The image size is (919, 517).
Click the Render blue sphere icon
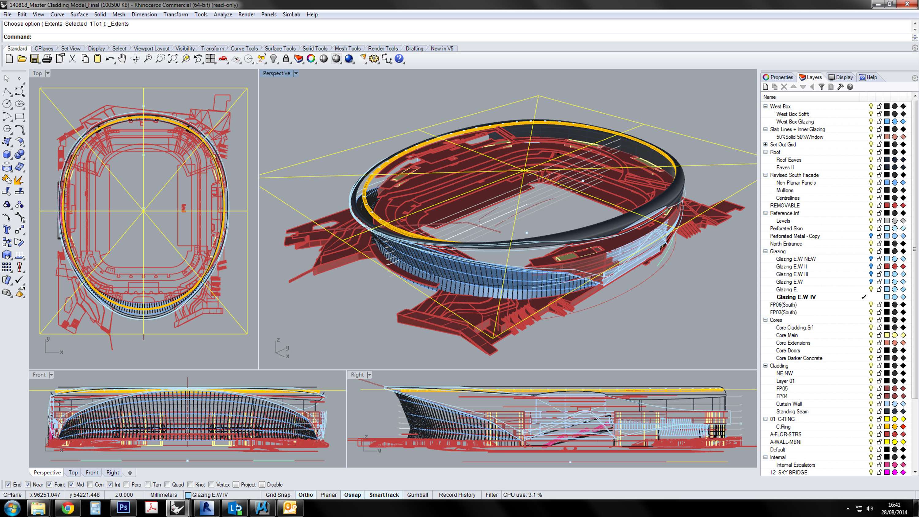click(x=349, y=59)
